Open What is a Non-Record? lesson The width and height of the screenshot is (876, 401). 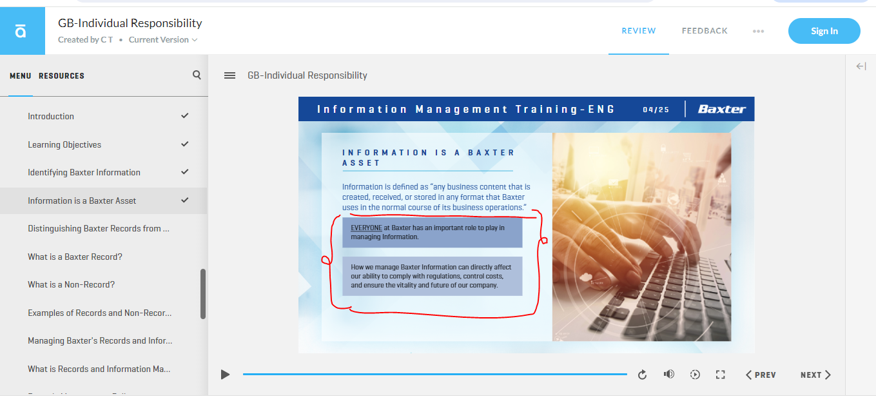[103, 284]
